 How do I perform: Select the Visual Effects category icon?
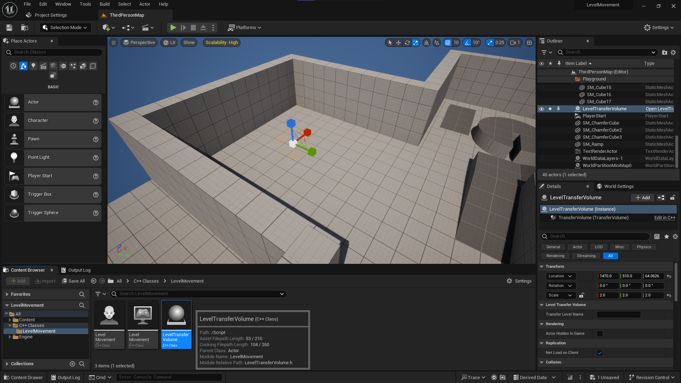(x=73, y=66)
